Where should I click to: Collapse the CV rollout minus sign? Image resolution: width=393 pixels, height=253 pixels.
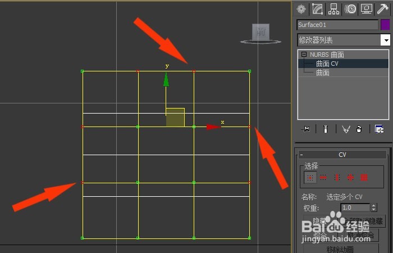[302, 155]
